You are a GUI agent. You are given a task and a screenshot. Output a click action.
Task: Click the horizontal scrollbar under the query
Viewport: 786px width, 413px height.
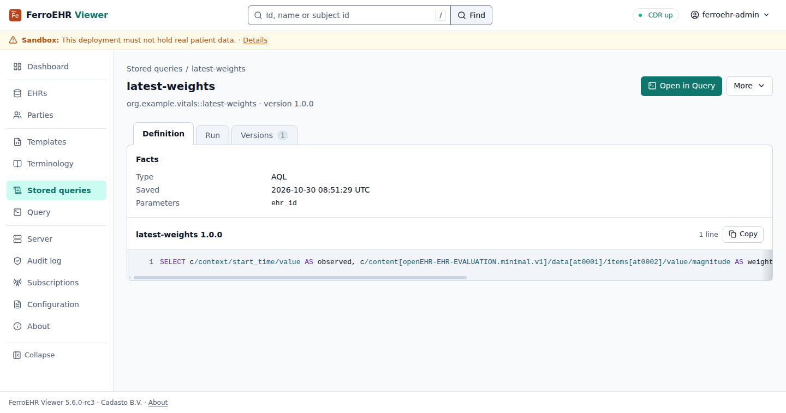(300, 278)
